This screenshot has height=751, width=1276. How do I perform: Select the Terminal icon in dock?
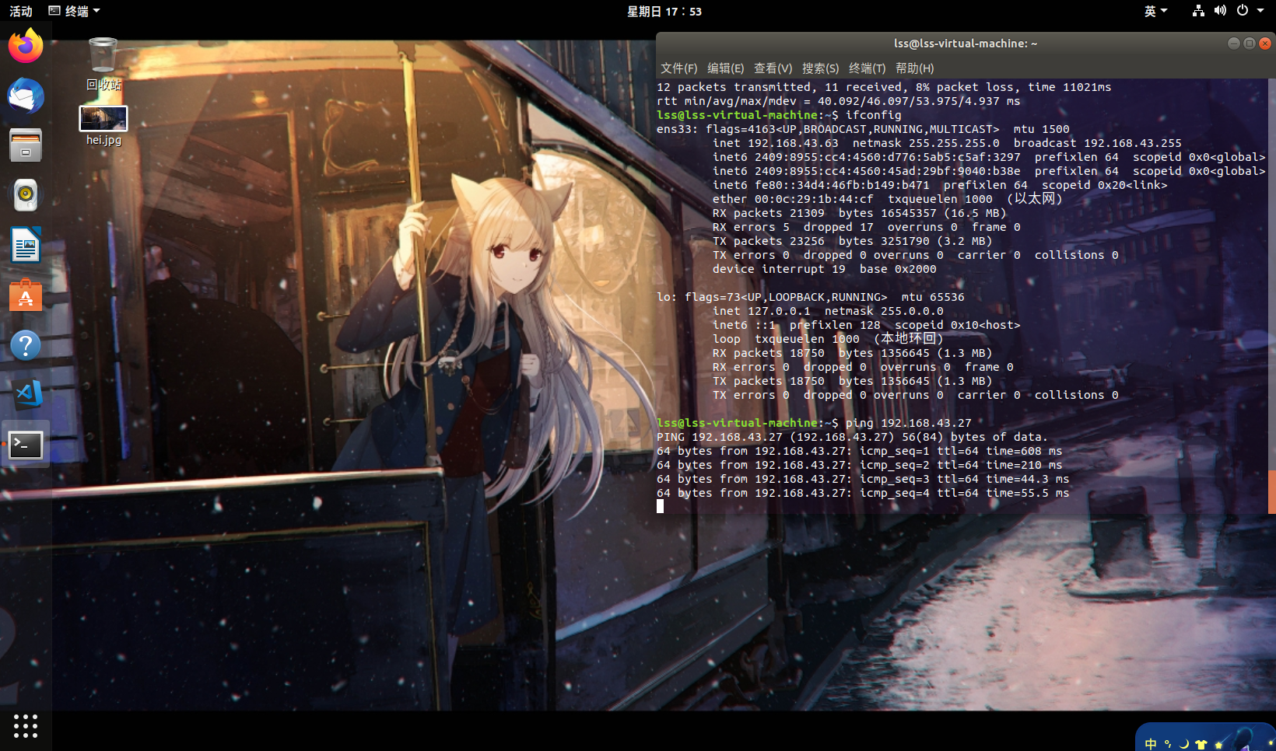coord(26,444)
